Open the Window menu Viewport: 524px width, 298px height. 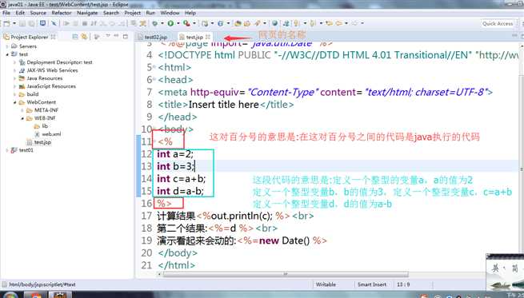tap(170, 13)
